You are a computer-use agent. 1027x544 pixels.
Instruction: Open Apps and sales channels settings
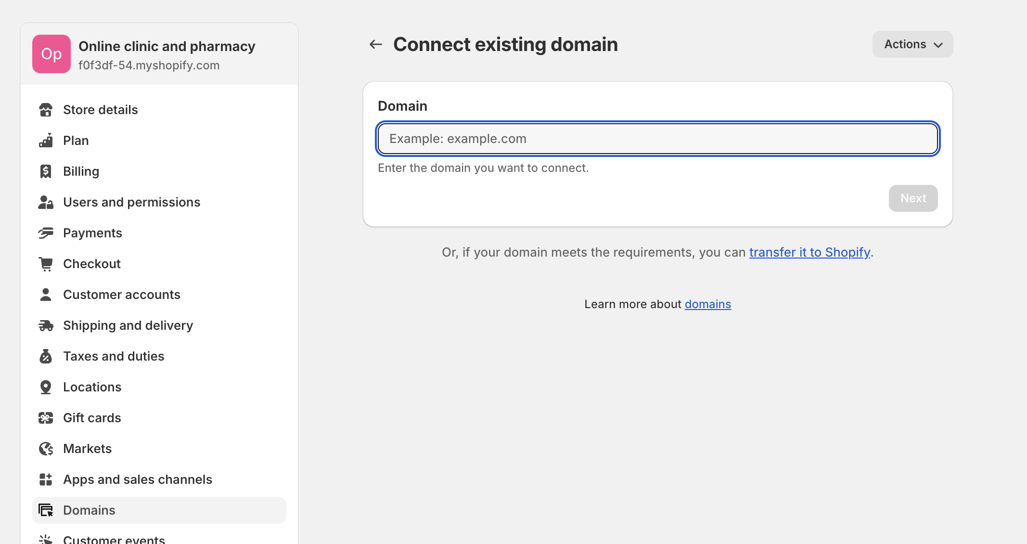coord(138,479)
